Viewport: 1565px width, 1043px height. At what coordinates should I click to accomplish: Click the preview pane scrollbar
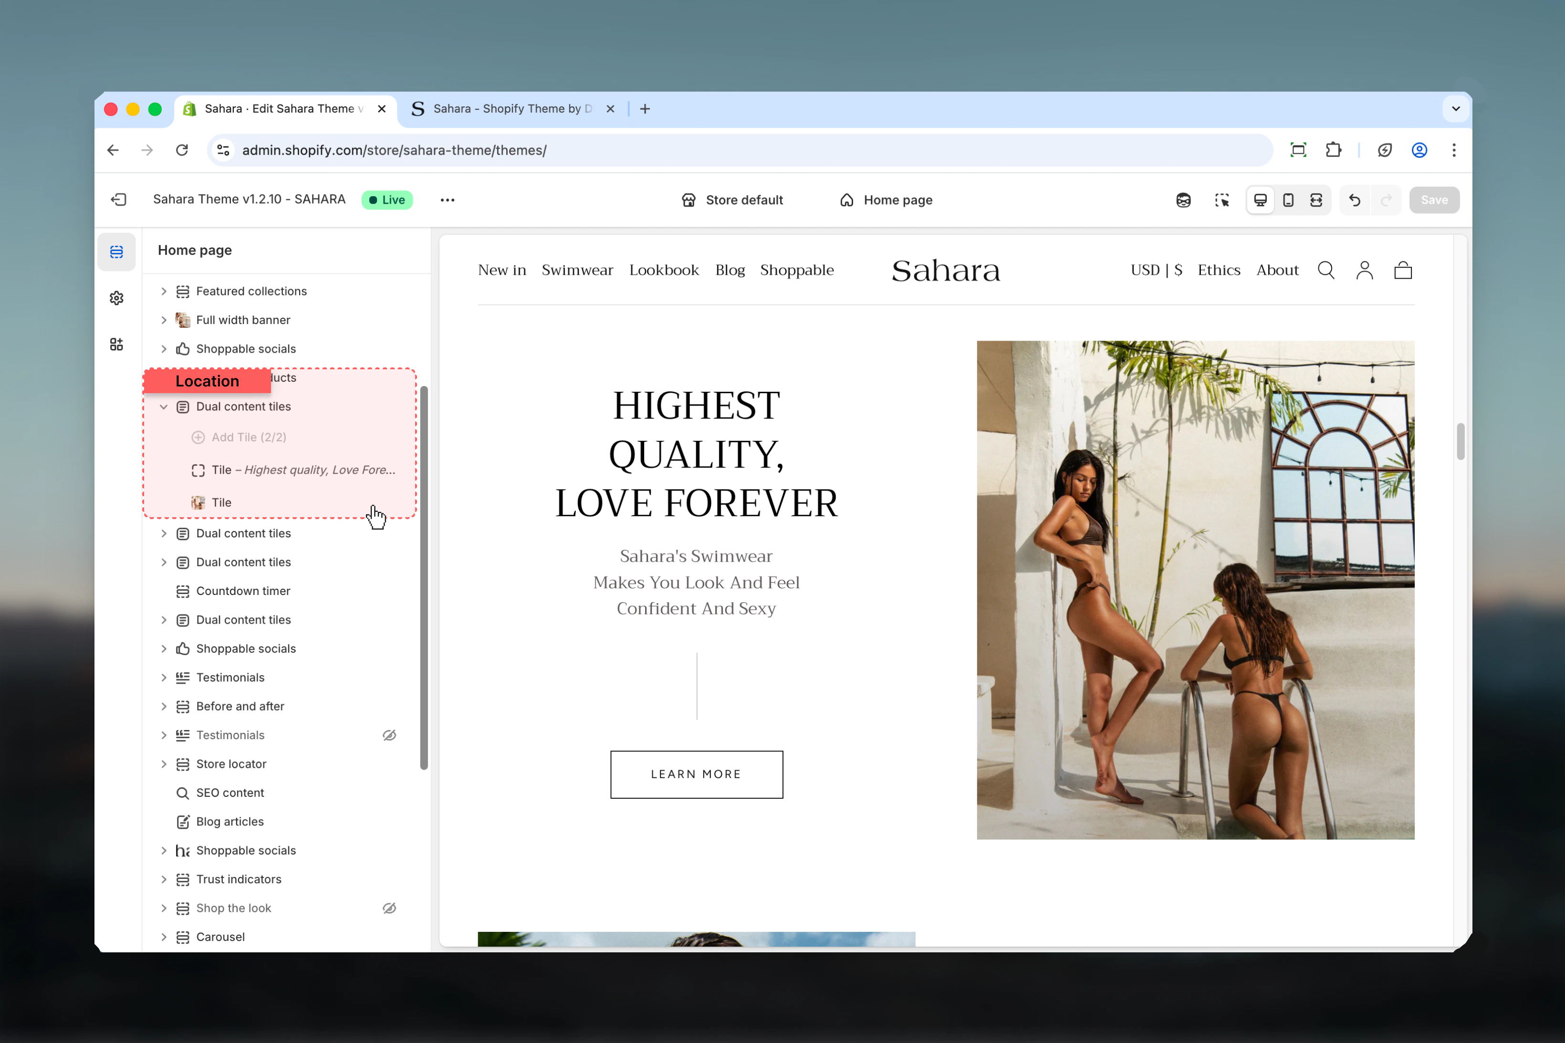(1461, 441)
